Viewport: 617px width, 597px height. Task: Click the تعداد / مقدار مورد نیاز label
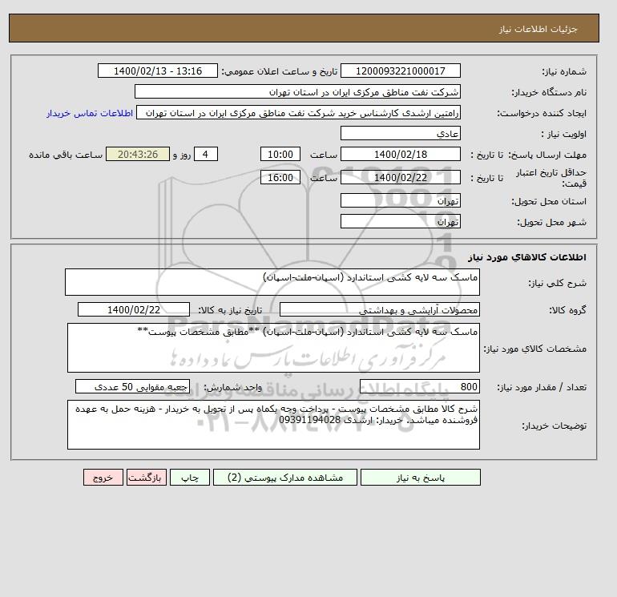pyautogui.click(x=542, y=387)
